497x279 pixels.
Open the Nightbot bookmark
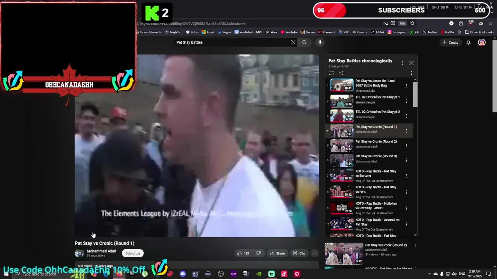174,32
